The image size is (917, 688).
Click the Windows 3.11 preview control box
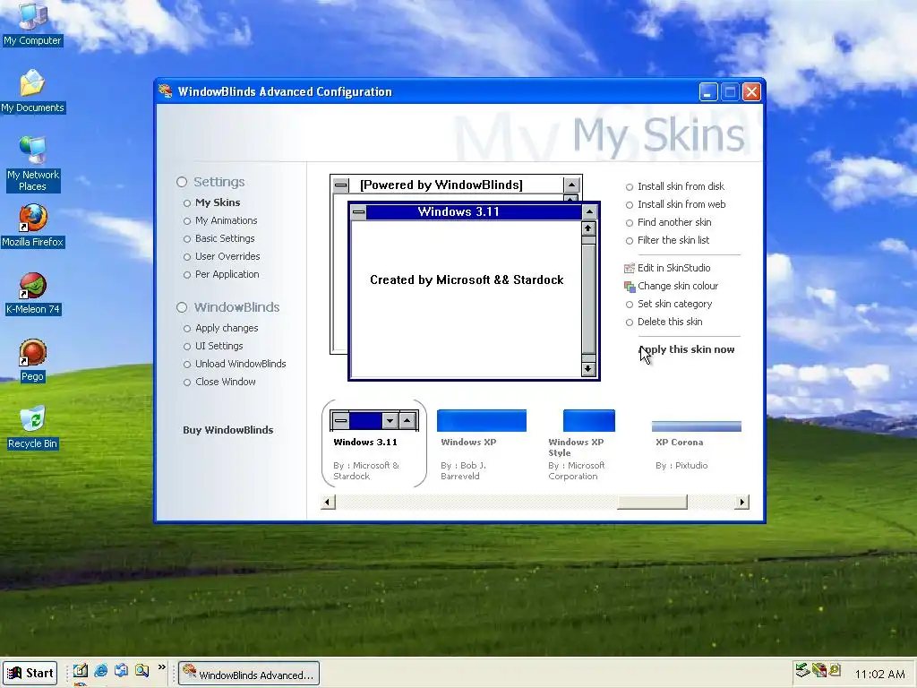[x=358, y=211]
